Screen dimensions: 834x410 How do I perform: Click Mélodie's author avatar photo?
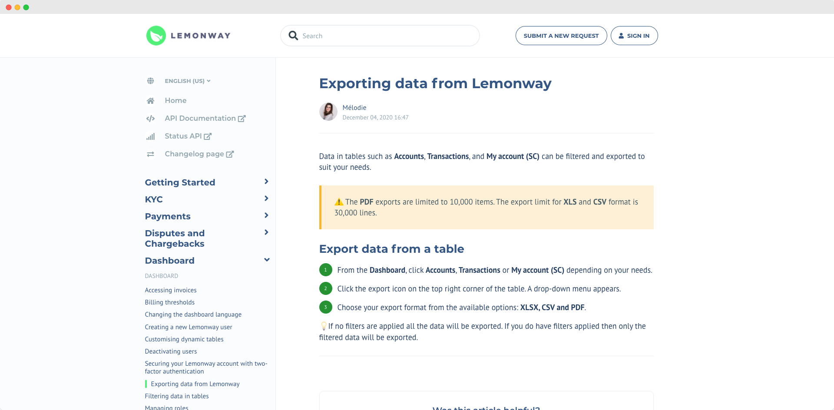click(328, 112)
